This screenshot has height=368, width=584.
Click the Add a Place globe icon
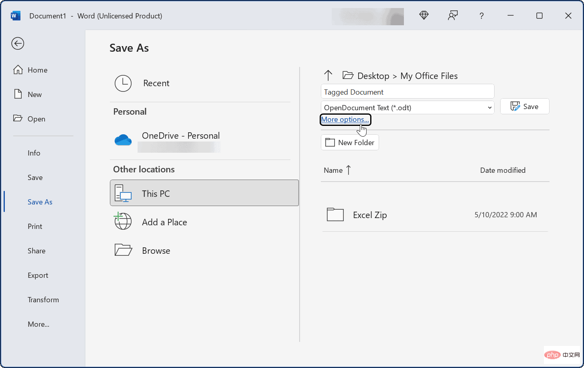pos(123,221)
